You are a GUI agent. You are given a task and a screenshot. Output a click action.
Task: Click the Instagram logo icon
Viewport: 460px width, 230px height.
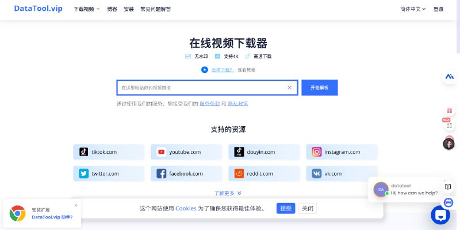317,152
